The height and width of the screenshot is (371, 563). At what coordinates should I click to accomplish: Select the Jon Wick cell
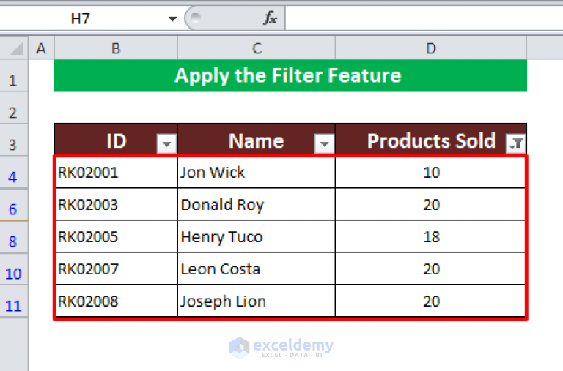pyautogui.click(x=257, y=172)
